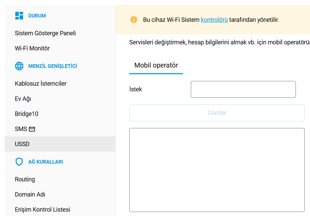Switch to the Mobil operatör tab
This screenshot has width=310, height=216.
[x=156, y=66]
